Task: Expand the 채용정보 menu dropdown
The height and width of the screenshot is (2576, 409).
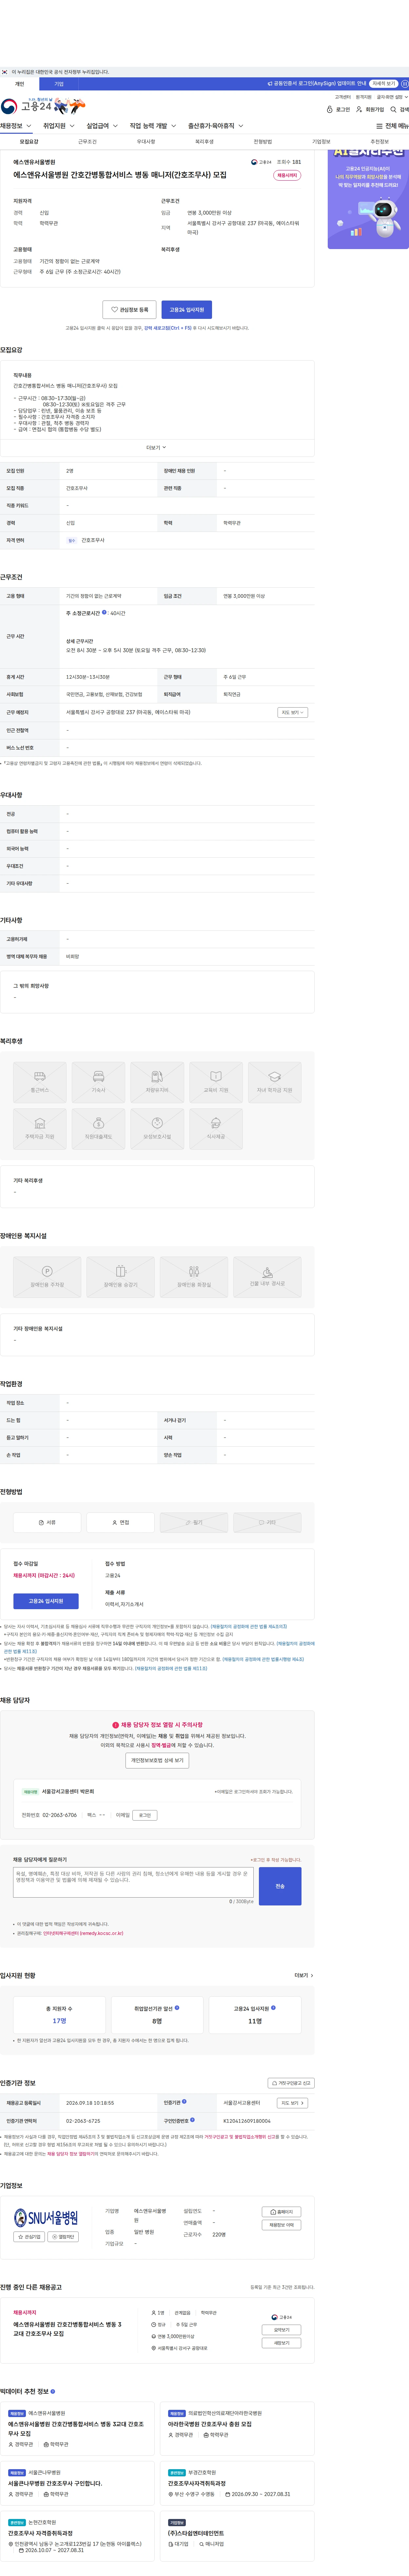Action: 16,126
